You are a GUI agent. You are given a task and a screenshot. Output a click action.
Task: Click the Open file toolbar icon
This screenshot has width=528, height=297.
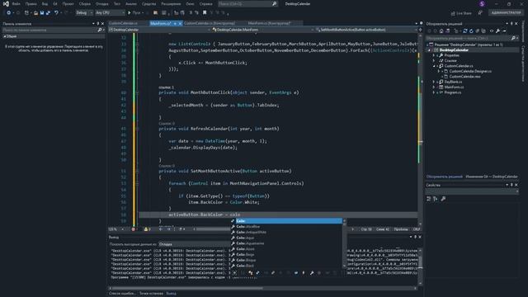coord(35,13)
